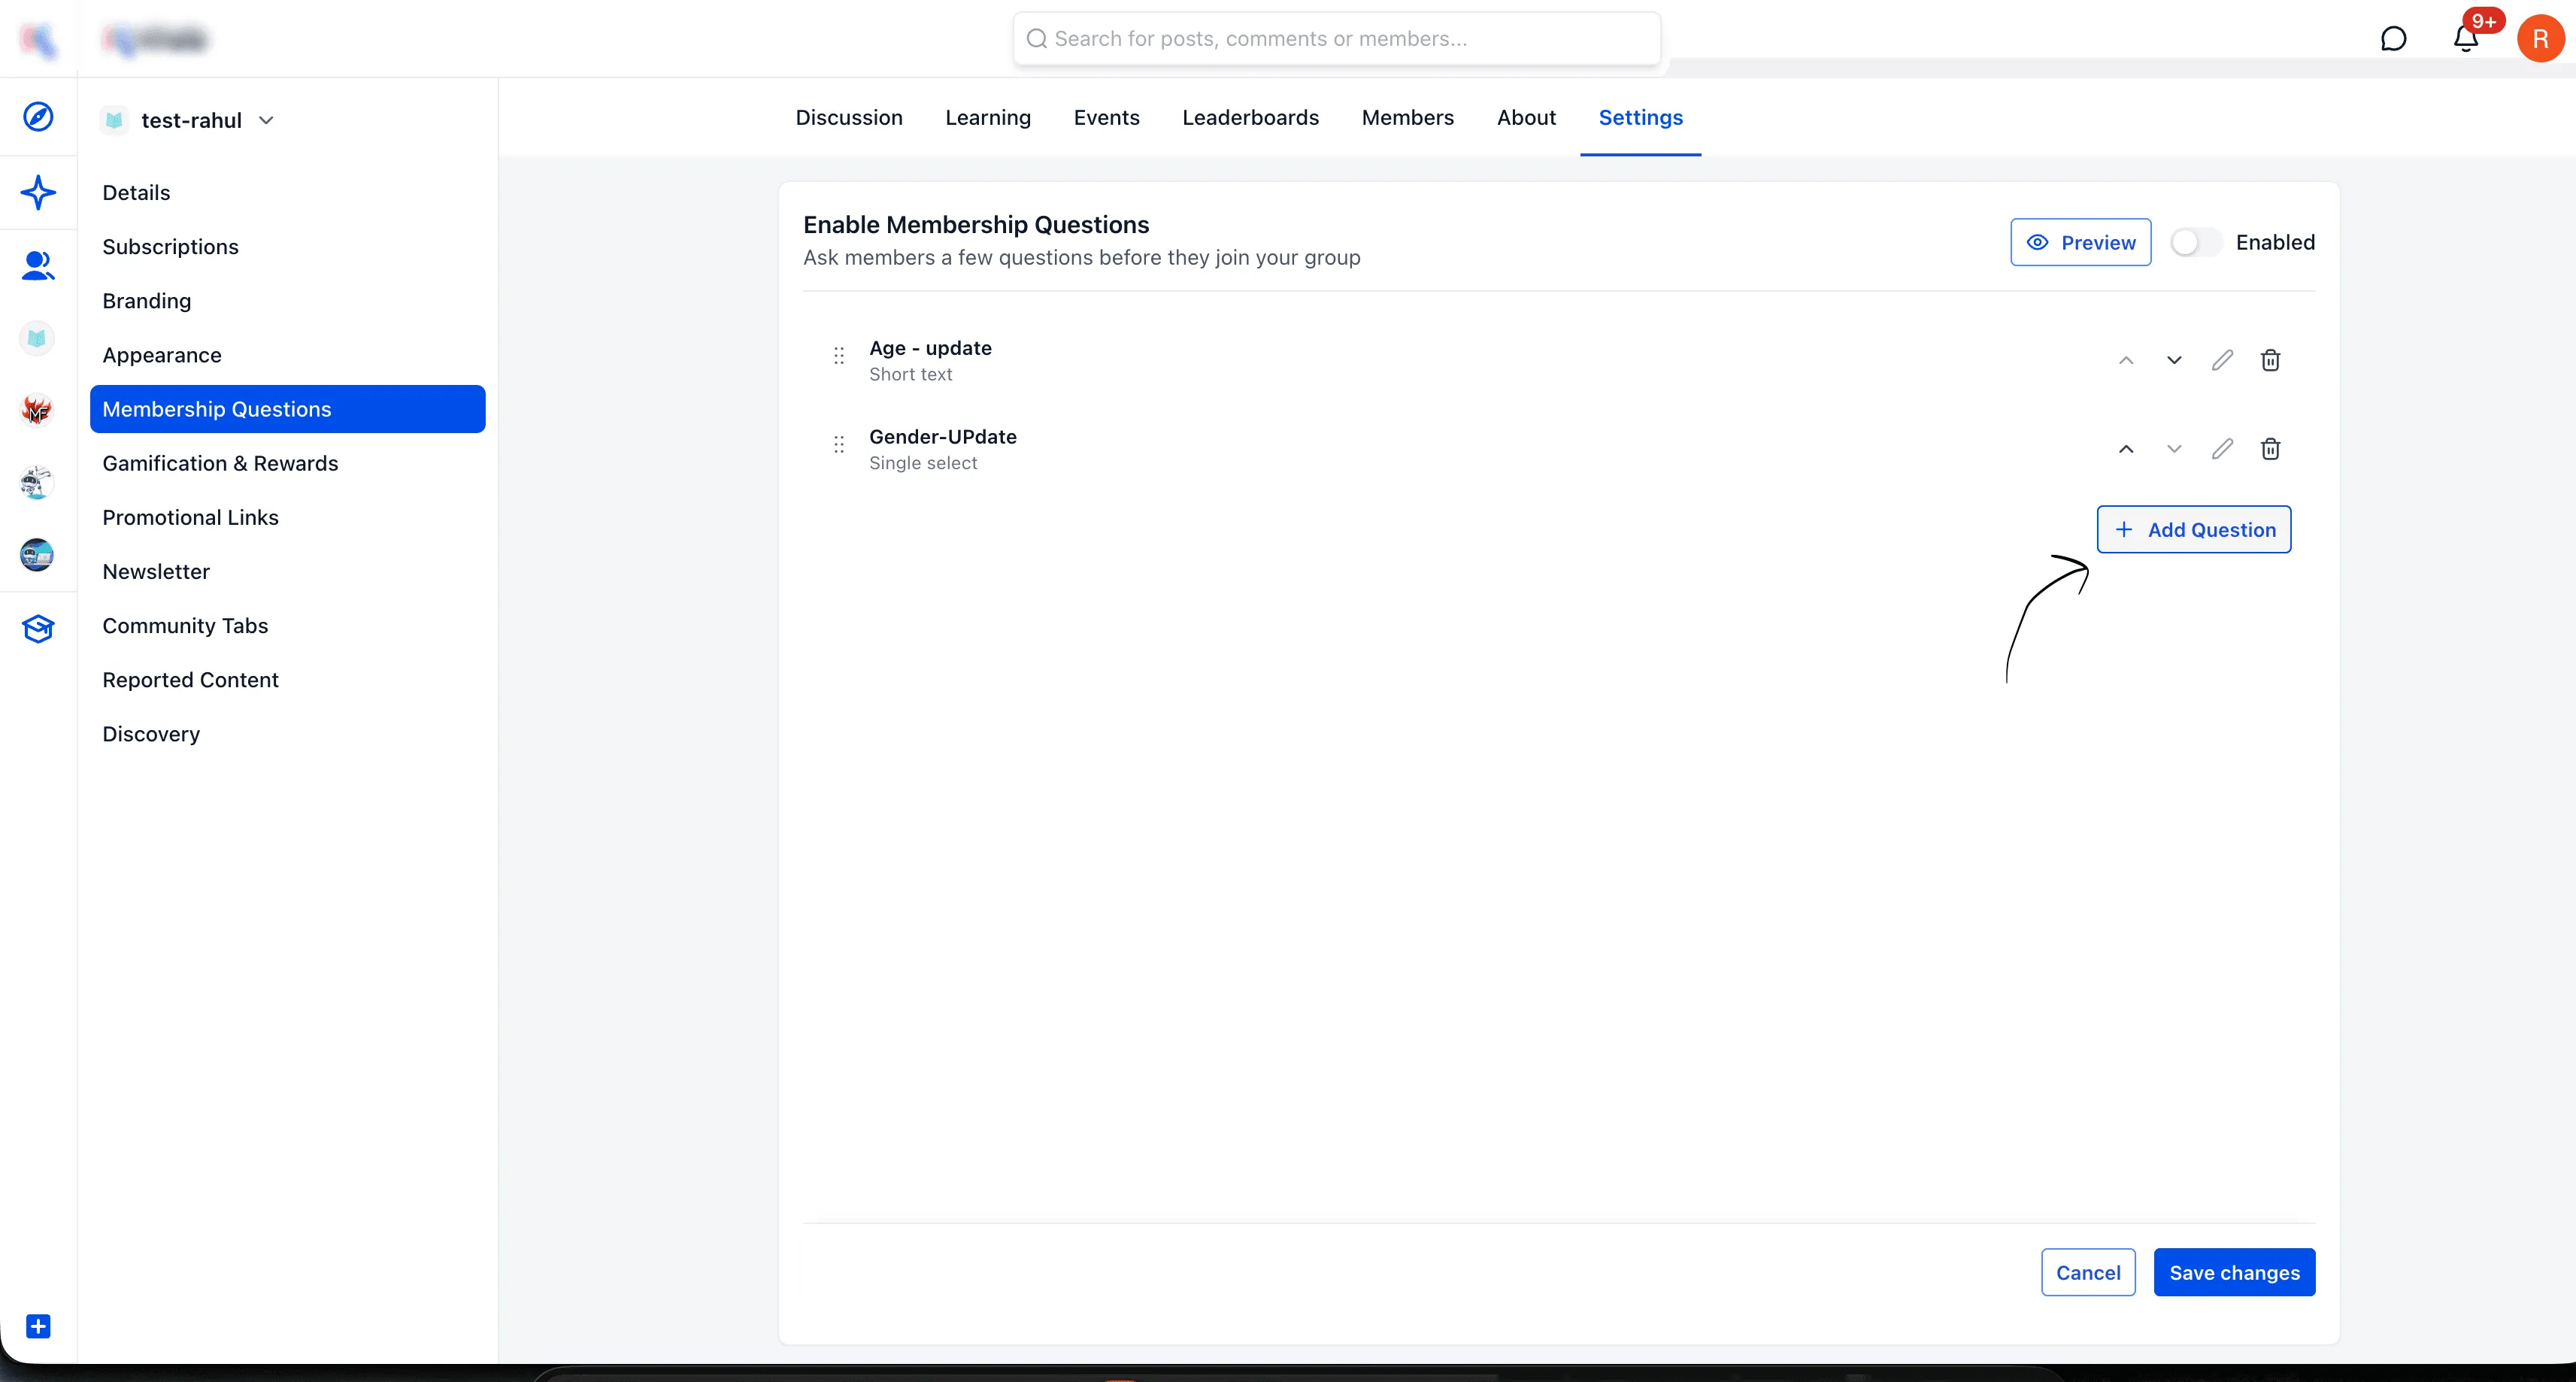Click the blue plus button at sidebar bottom
Image resolution: width=2576 pixels, height=1382 pixels.
pyautogui.click(x=38, y=1326)
